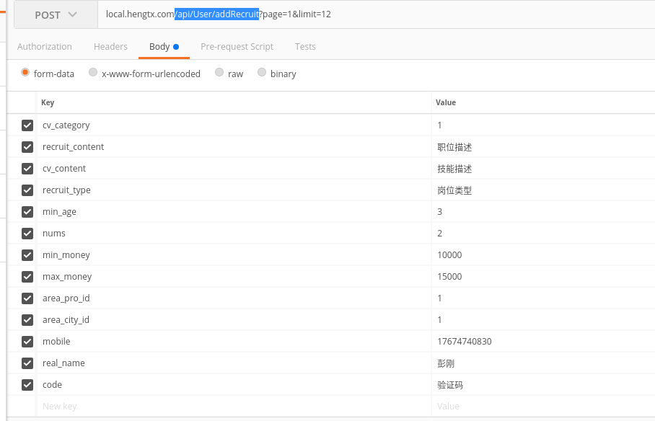This screenshot has height=421, width=655.
Task: Disable the nums parameter checkbox
Action: click(27, 234)
